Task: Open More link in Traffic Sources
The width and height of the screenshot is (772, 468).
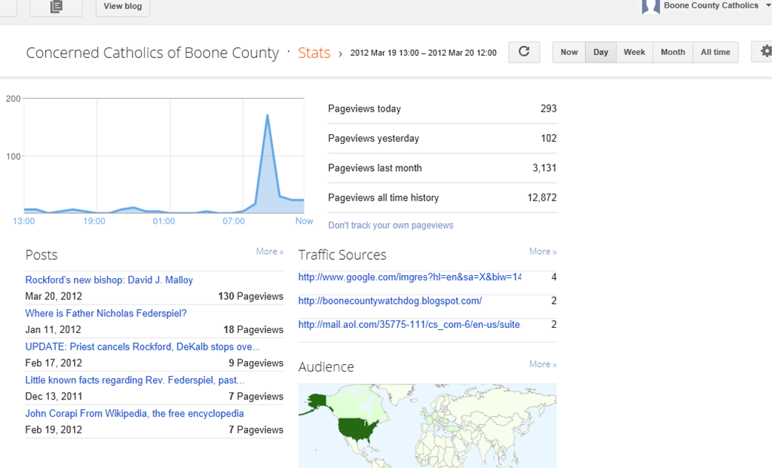Action: pyautogui.click(x=543, y=252)
